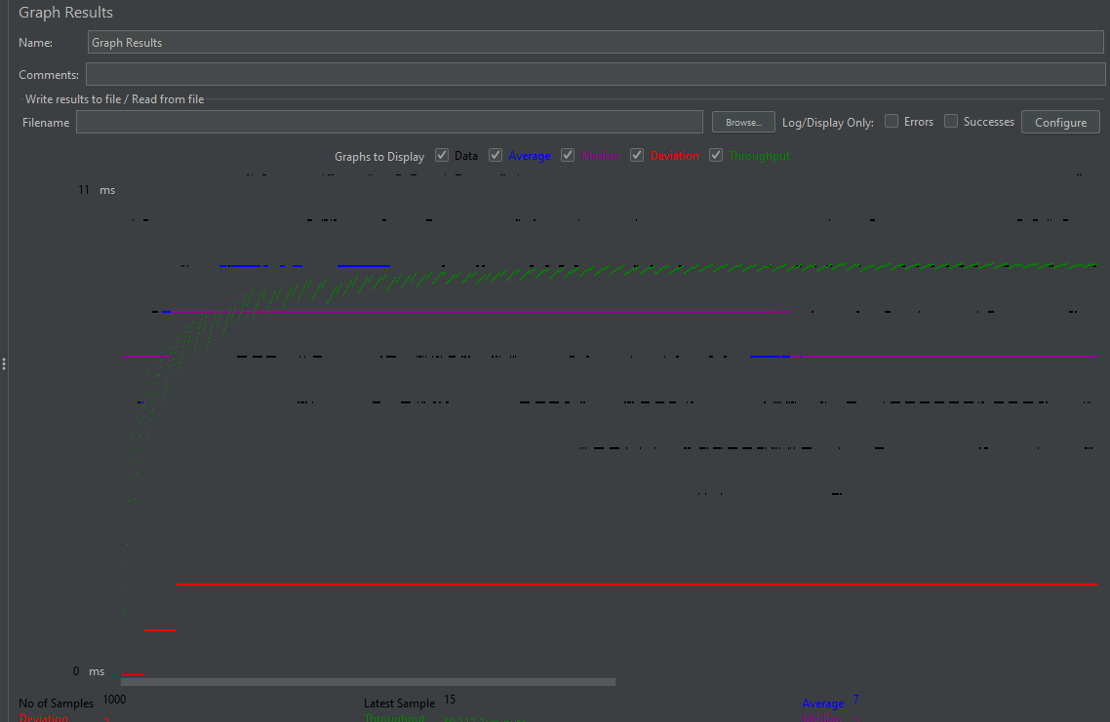Viewport: 1110px width, 722px height.
Task: Click 'Write results to file / Read from file' title
Action: [115, 99]
